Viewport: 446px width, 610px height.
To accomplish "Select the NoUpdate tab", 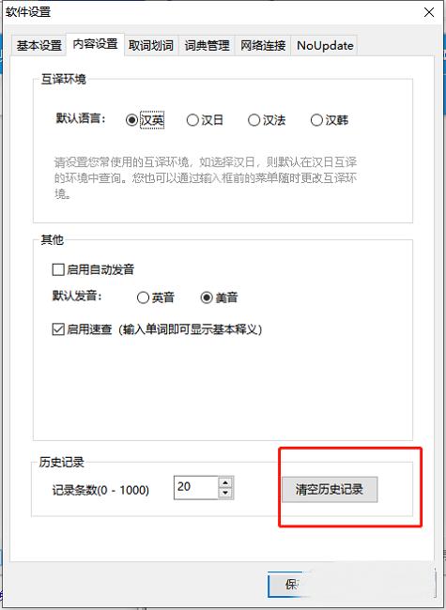I will pos(325,46).
